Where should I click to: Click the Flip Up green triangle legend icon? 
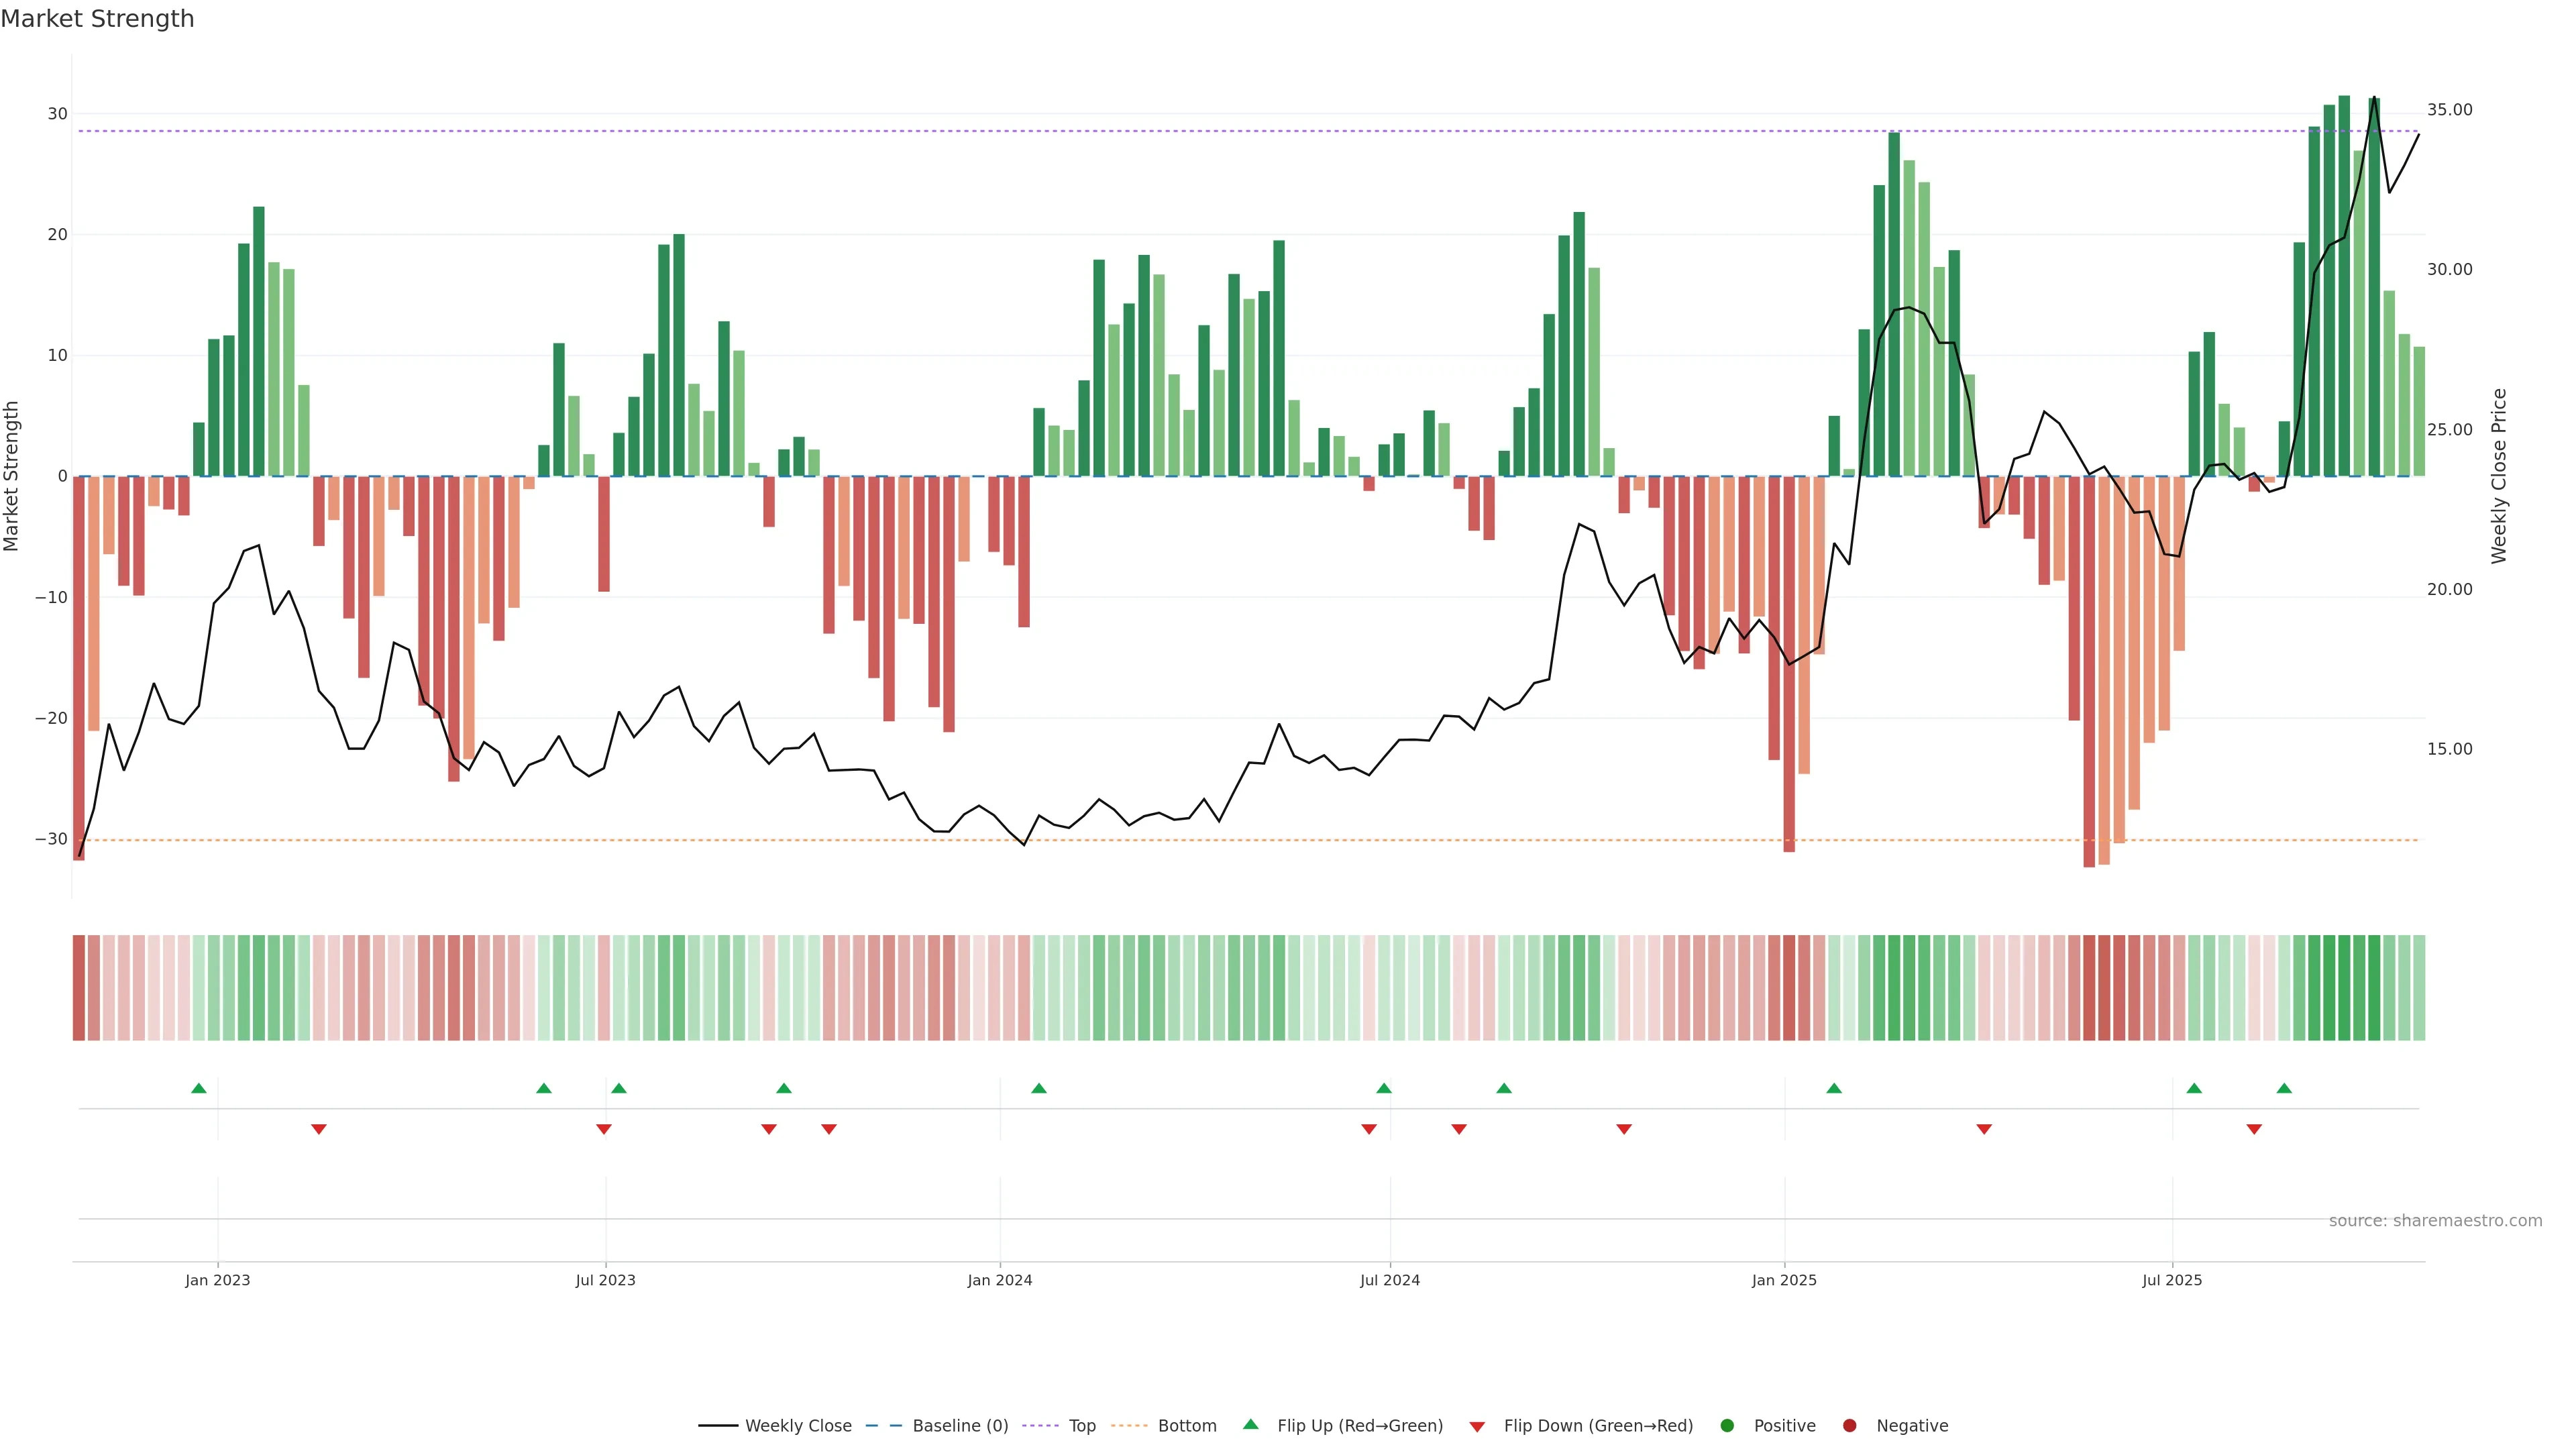(x=1250, y=1425)
